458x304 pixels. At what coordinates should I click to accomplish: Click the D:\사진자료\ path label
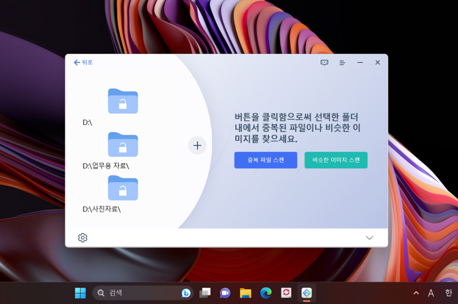101,209
